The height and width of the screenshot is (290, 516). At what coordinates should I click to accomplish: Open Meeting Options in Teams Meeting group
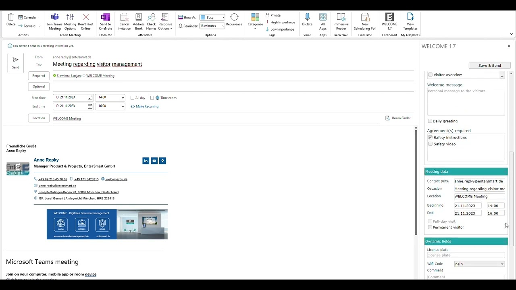(x=70, y=21)
